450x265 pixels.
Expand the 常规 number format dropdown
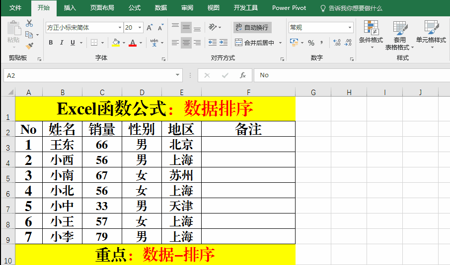point(350,28)
